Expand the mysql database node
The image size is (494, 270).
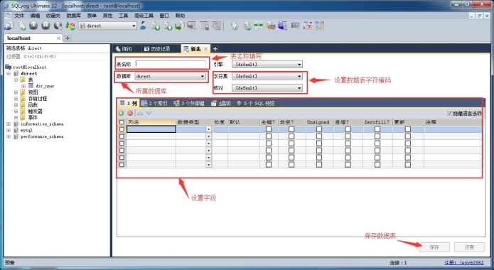click(x=9, y=130)
